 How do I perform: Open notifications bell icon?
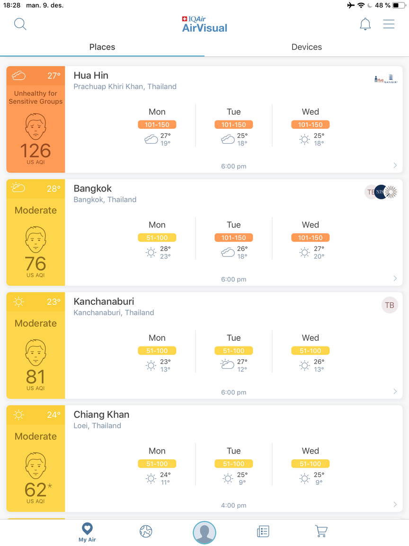pos(365,24)
